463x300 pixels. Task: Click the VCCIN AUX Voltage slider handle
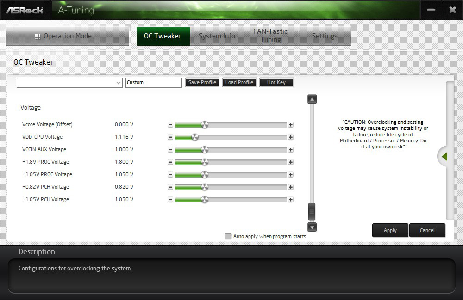click(205, 150)
